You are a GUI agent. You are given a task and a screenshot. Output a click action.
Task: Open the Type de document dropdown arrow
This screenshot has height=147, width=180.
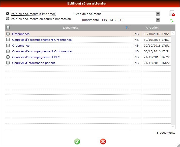click(x=158, y=14)
